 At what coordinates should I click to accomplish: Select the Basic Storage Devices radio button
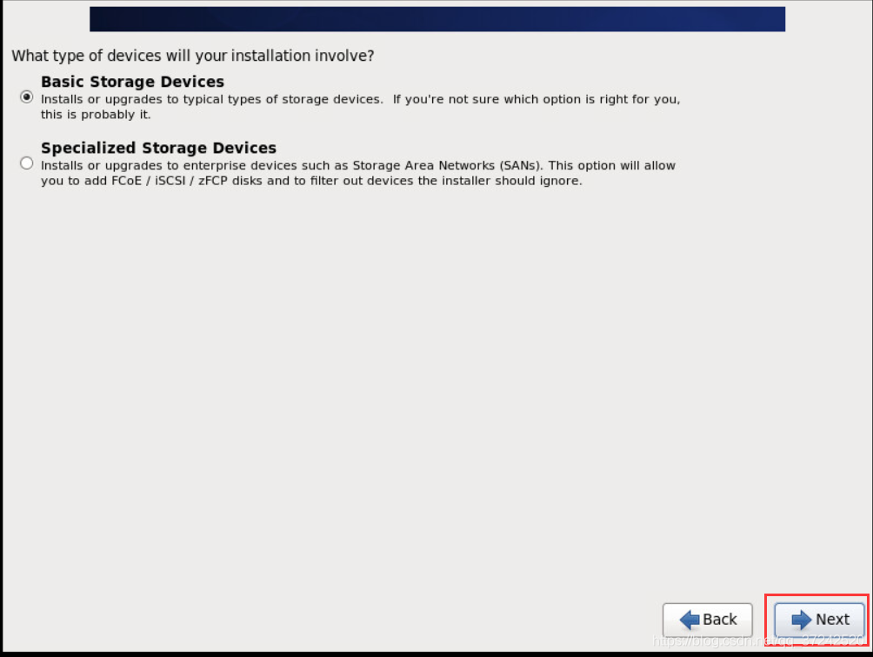[x=26, y=96]
